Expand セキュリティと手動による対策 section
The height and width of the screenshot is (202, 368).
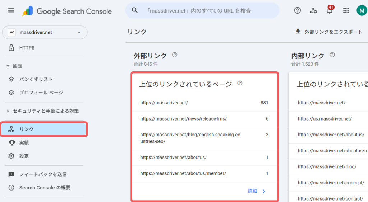point(8,111)
